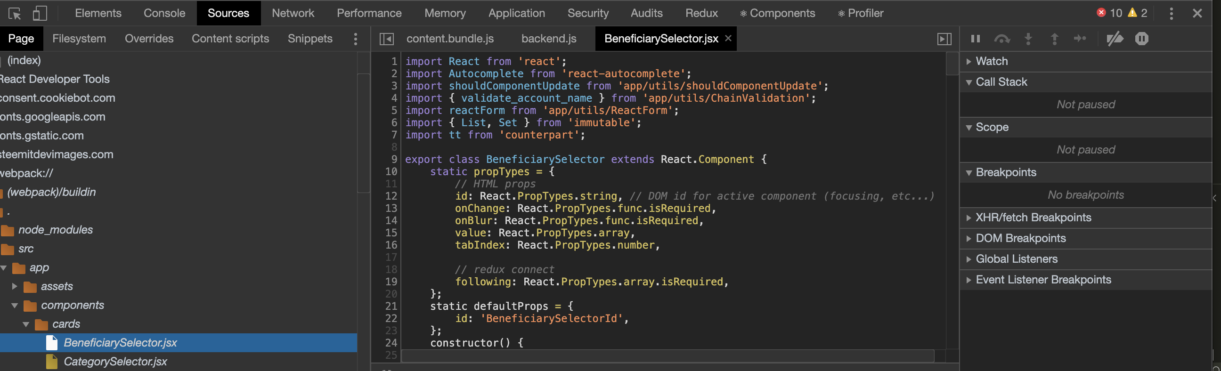1221x371 pixels.
Task: Toggle the device toolbar icon
Action: pyautogui.click(x=40, y=13)
